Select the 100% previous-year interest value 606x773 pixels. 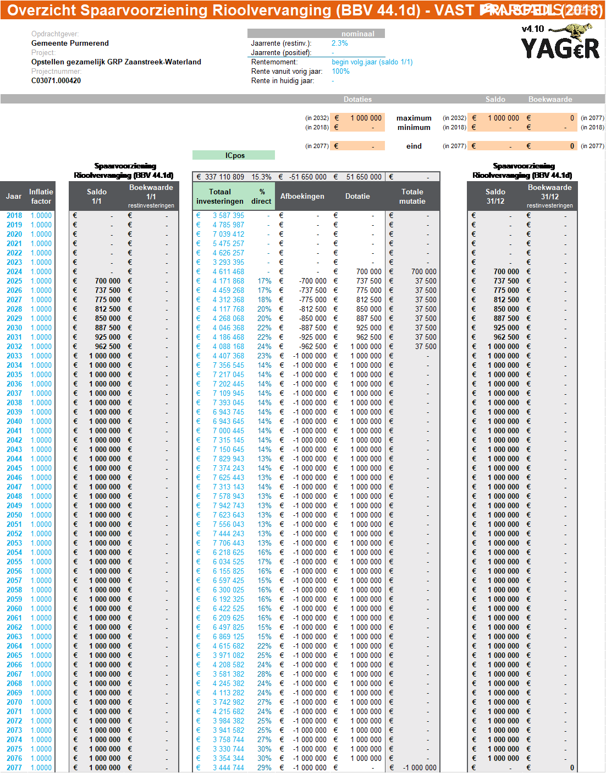[341, 71]
